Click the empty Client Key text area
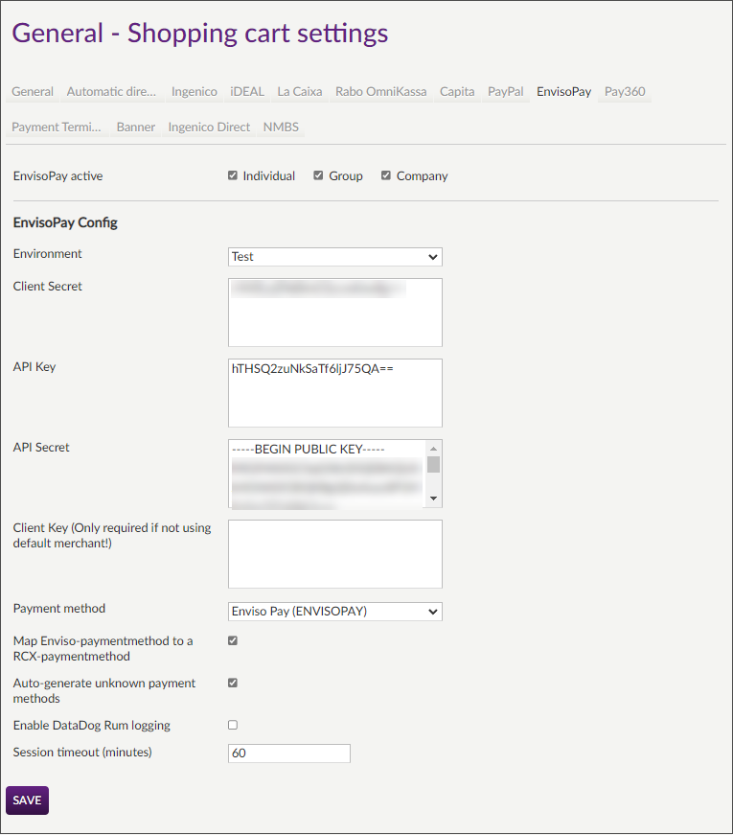The image size is (733, 835). tap(334, 554)
